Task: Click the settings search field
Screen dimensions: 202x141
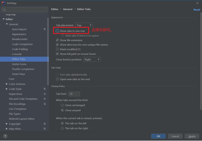Action: 24,9
